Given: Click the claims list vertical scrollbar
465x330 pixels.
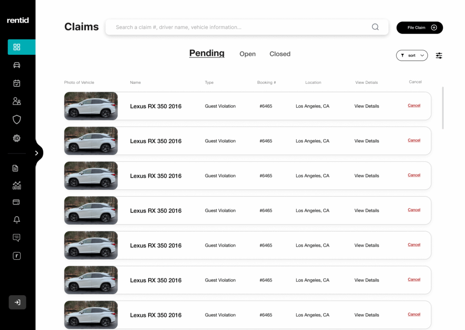Looking at the screenshot, I should tap(443, 108).
